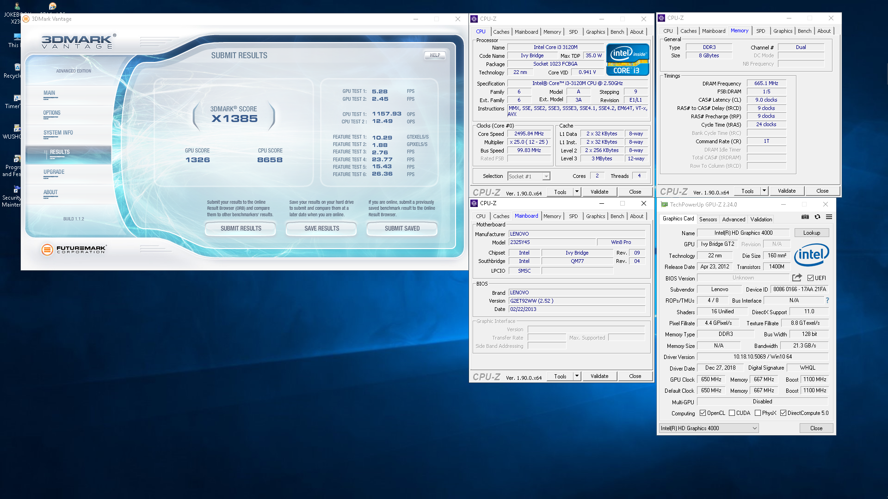The height and width of the screenshot is (499, 888).
Task: Toggle the CUDA checkbox
Action: (x=732, y=413)
